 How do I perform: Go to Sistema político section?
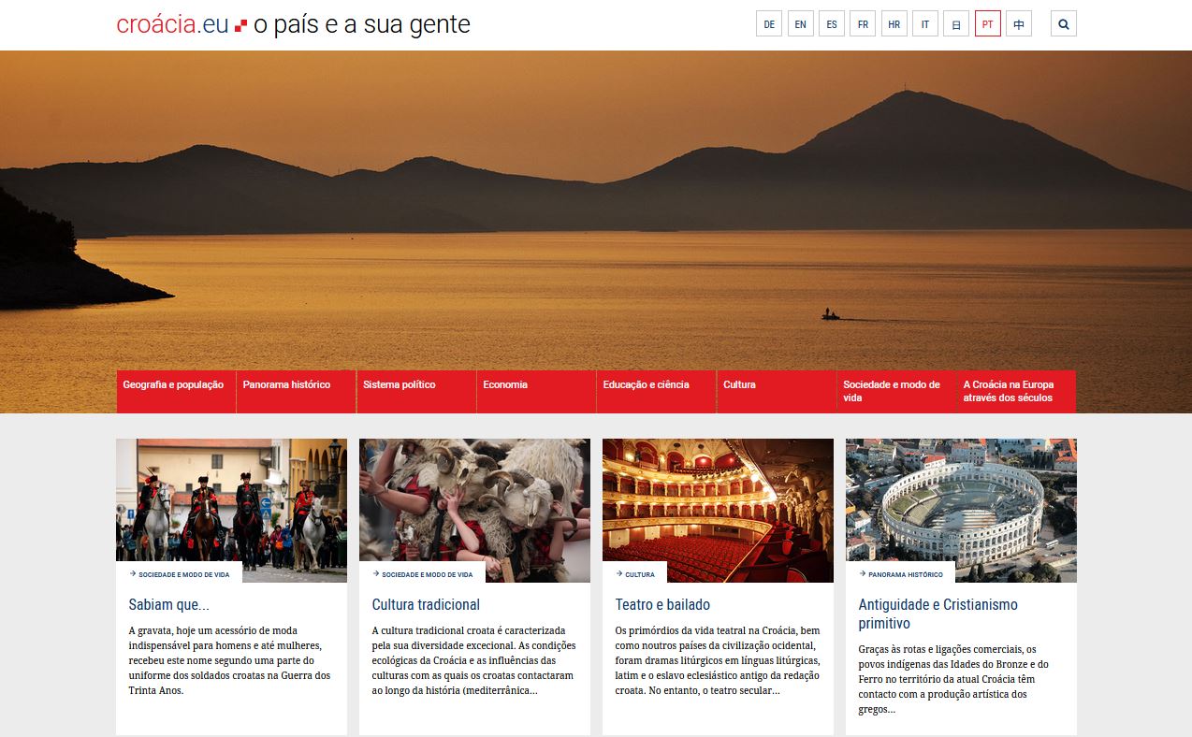(x=400, y=385)
